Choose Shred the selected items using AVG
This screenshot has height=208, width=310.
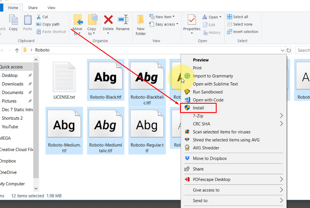click(x=226, y=140)
